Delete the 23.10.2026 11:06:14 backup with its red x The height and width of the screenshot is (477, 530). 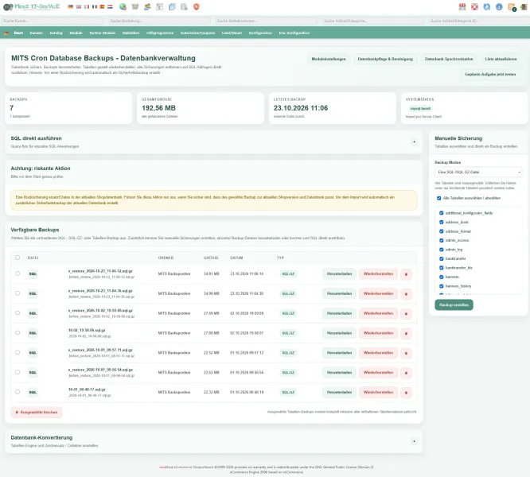406,274
